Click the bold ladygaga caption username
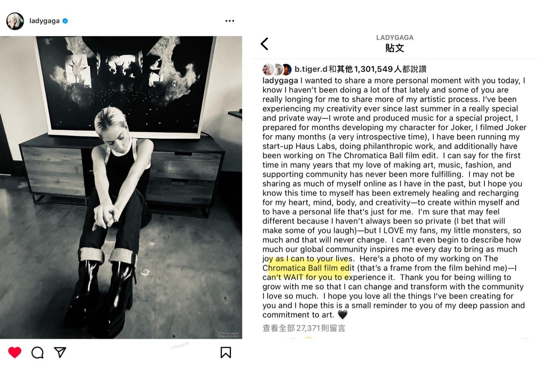The width and height of the screenshot is (551, 367). pyautogui.click(x=280, y=81)
